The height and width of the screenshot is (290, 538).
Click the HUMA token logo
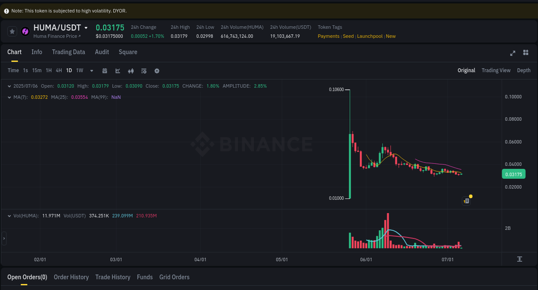click(25, 31)
